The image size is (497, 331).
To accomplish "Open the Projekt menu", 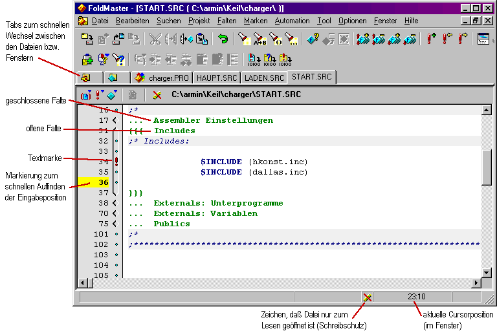I will (199, 21).
